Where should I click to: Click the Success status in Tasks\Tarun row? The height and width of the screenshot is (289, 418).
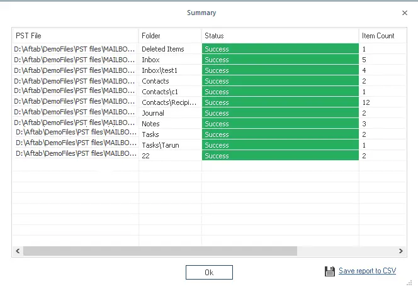(x=280, y=145)
